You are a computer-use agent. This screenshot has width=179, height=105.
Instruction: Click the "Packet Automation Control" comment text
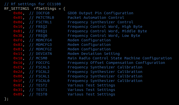click(96, 18)
